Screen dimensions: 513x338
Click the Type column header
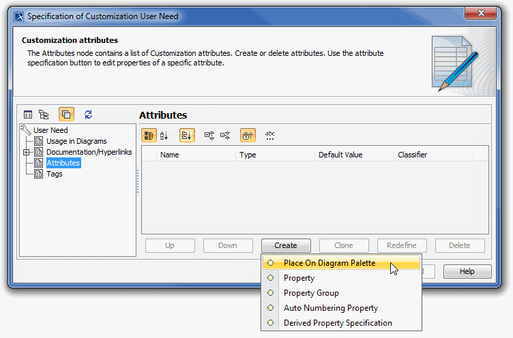coord(275,155)
